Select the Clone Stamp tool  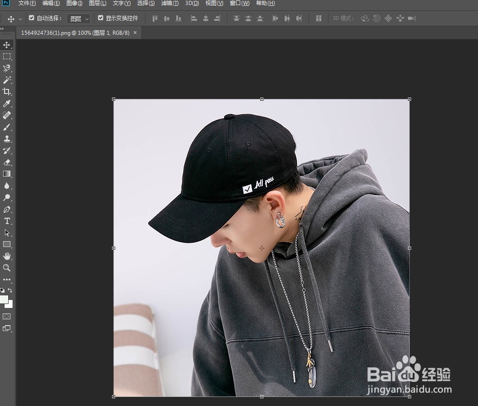click(7, 139)
